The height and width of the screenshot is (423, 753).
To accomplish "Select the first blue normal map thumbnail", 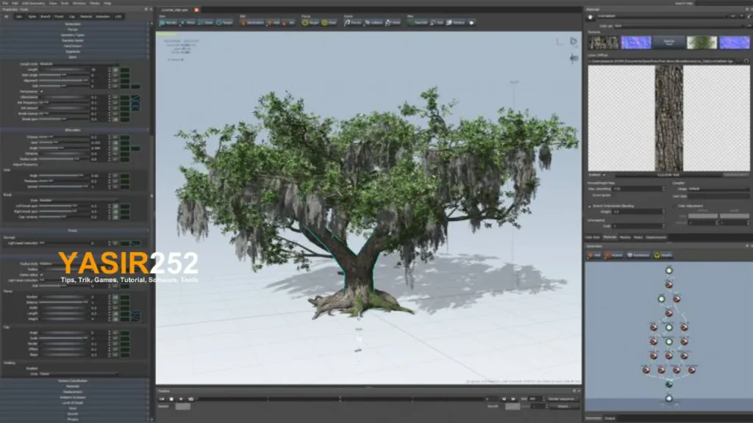I will point(636,43).
